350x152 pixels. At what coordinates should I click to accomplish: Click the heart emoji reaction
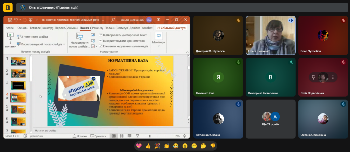tap(139, 146)
